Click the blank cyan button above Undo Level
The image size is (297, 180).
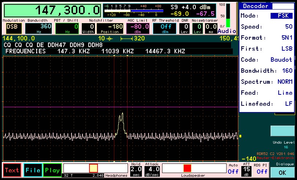tap(283, 131)
